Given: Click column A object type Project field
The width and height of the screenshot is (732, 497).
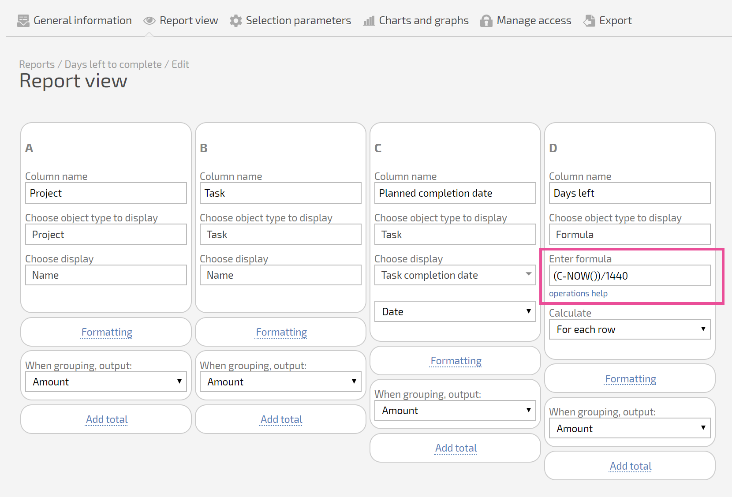Looking at the screenshot, I should coord(106,234).
